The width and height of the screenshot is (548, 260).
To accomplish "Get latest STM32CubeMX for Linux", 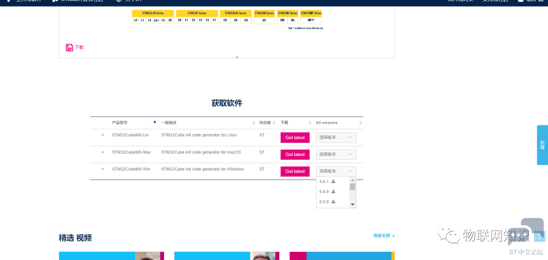I will coord(295,137).
